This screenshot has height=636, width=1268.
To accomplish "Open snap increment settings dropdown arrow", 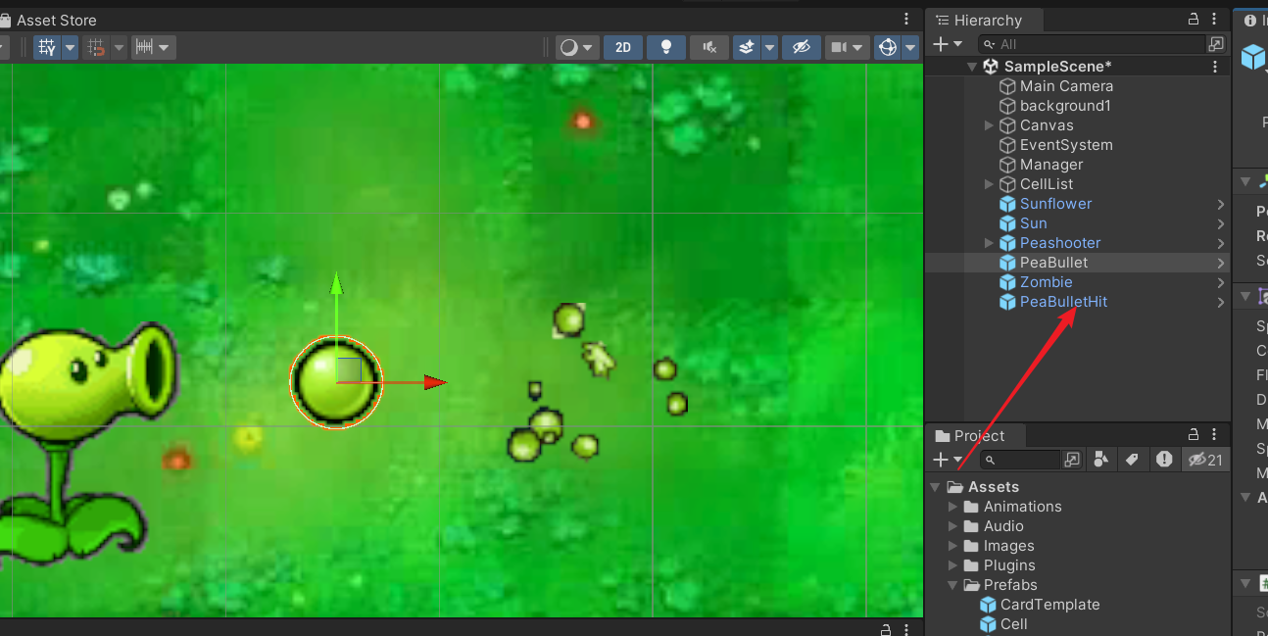I will (120, 47).
